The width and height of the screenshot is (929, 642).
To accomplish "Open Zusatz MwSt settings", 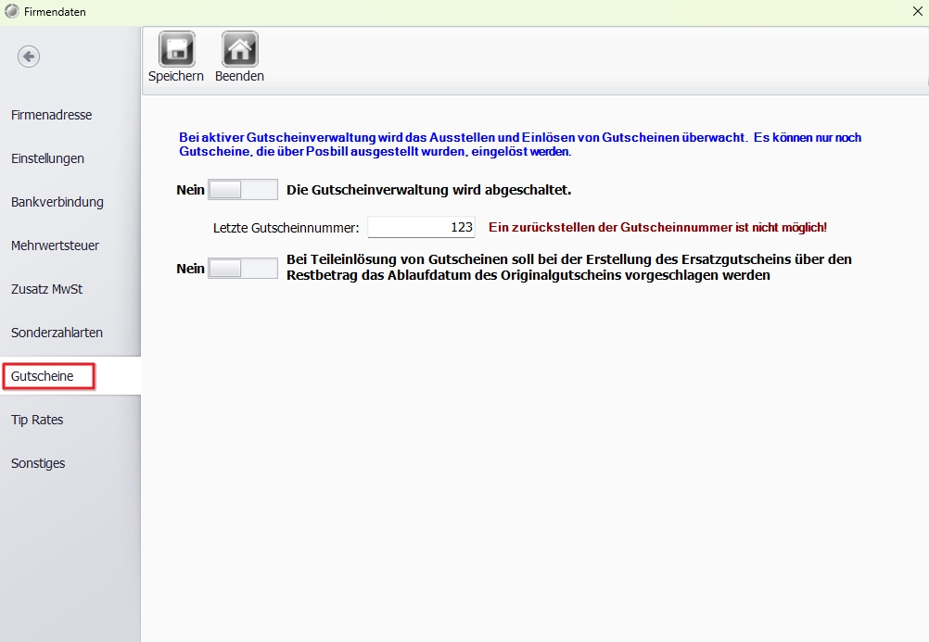I will [46, 289].
